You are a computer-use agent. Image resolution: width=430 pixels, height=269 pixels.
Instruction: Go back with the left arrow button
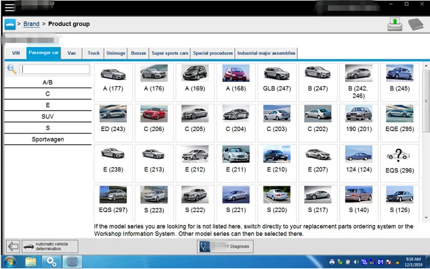click(13, 246)
